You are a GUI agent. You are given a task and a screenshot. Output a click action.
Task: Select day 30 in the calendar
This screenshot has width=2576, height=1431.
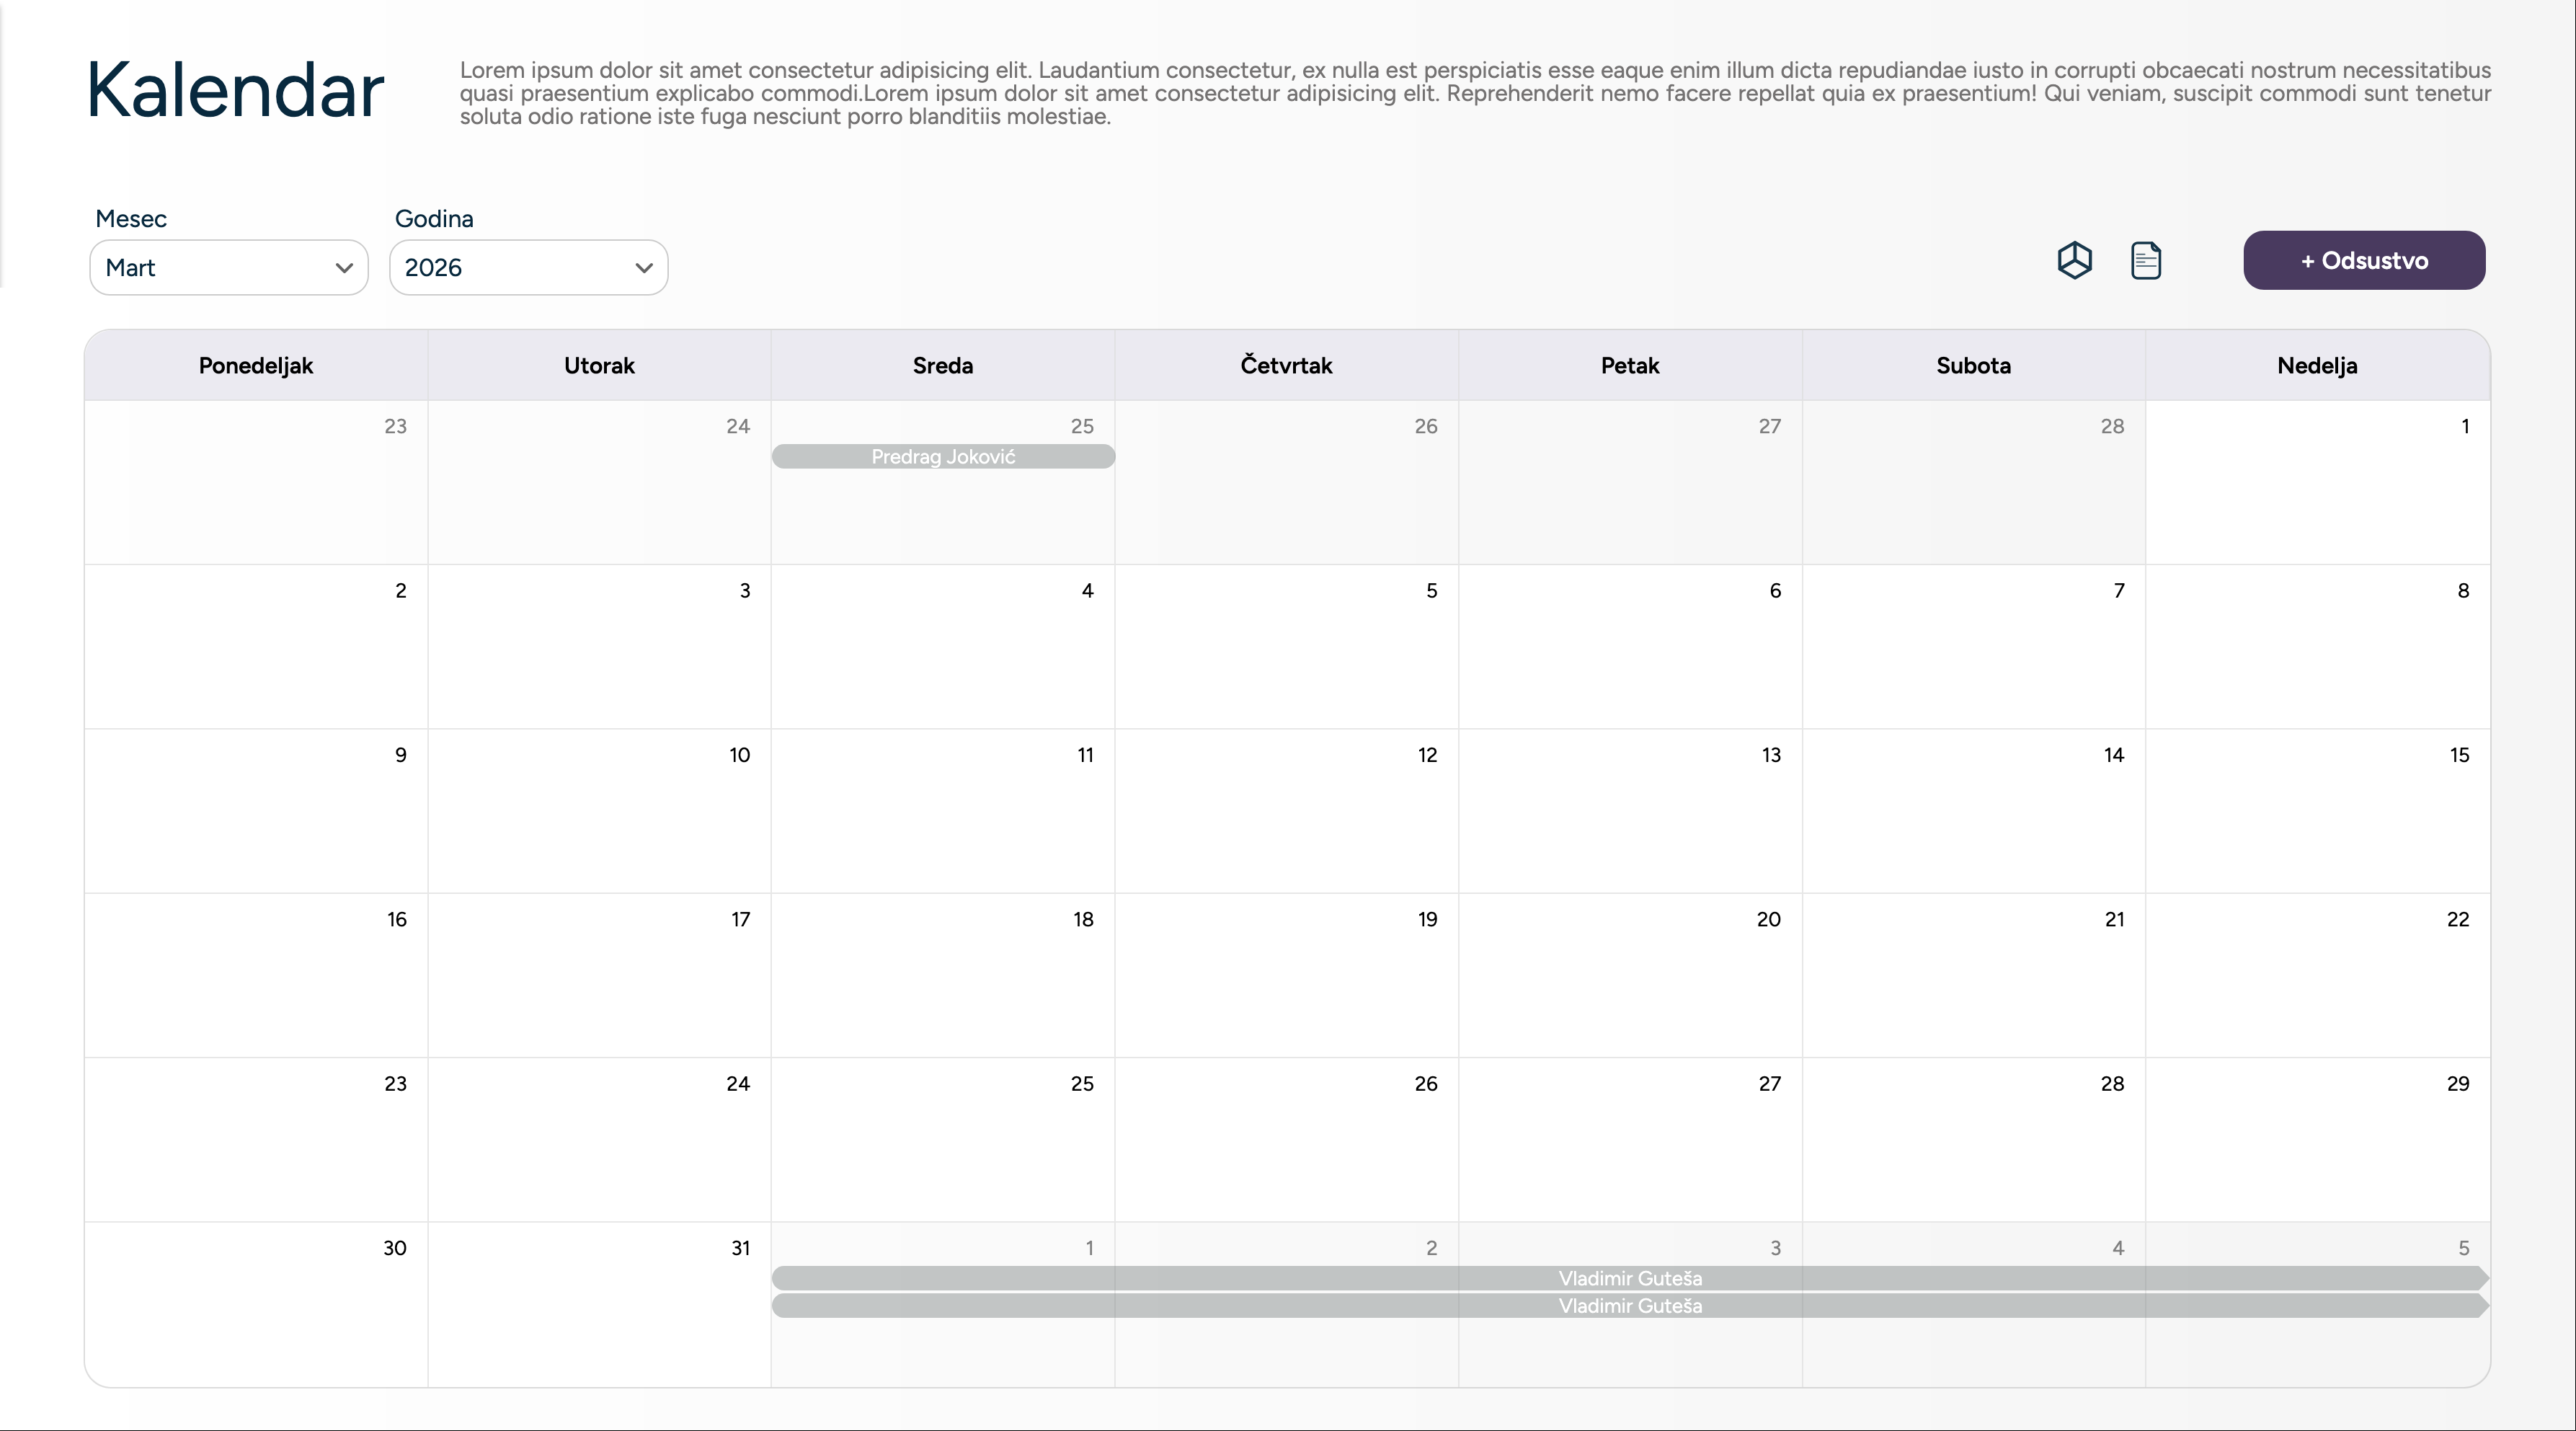[x=256, y=1304]
